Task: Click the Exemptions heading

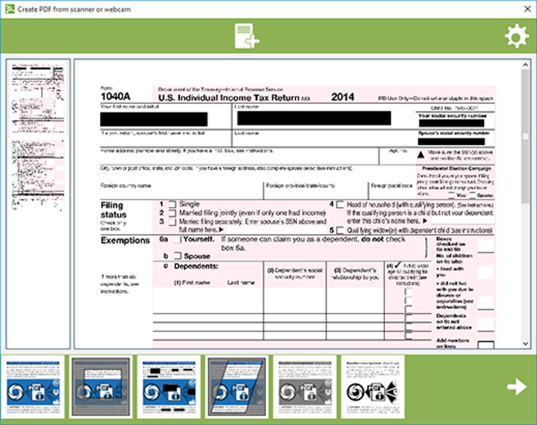Action: (x=125, y=240)
